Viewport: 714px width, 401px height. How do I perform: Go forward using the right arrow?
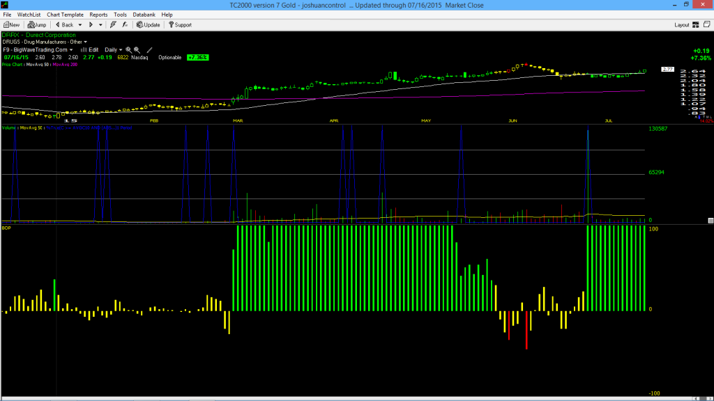(x=91, y=25)
